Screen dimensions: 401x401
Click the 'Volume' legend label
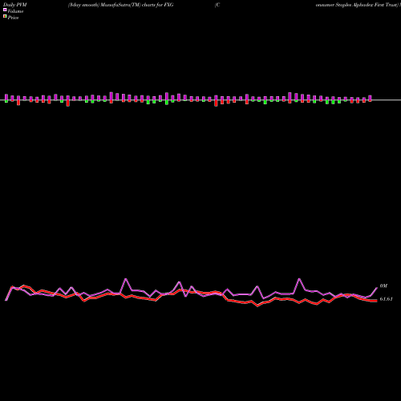[x=15, y=11]
